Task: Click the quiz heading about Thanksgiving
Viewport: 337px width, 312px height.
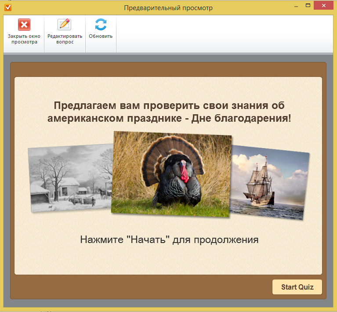Action: (x=169, y=112)
